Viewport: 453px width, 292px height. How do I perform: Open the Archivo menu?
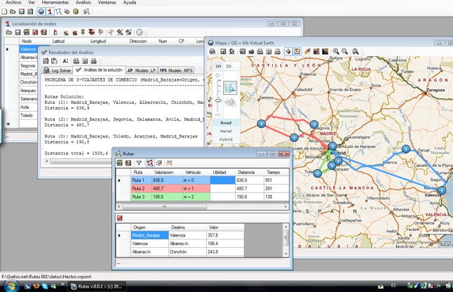click(x=13, y=3)
